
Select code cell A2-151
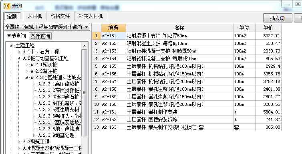point(113,36)
